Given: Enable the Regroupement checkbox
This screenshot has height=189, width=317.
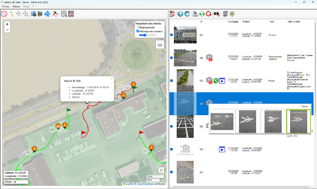Looking at the screenshot, I should coord(138,27).
